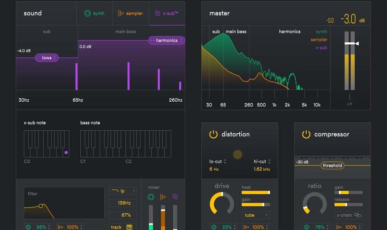The image size is (387, 230).
Task: Click the lows handle in sub section
Action: tap(47, 58)
